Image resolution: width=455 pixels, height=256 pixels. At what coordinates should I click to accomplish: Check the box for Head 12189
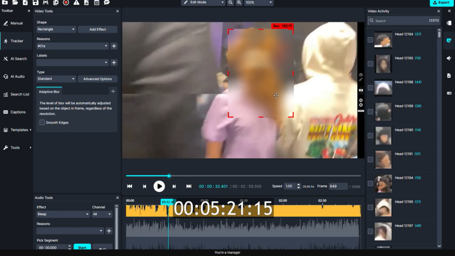click(370, 112)
